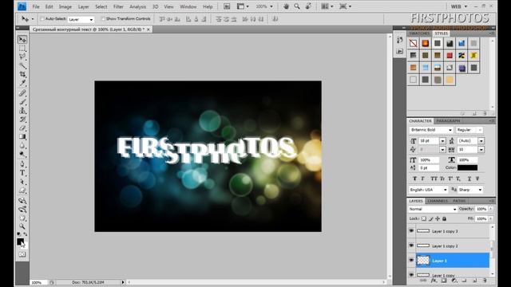Open the File menu
The image size is (511, 287).
point(36,6)
